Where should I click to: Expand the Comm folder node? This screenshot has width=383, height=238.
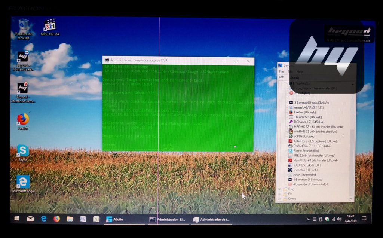pos(279,199)
